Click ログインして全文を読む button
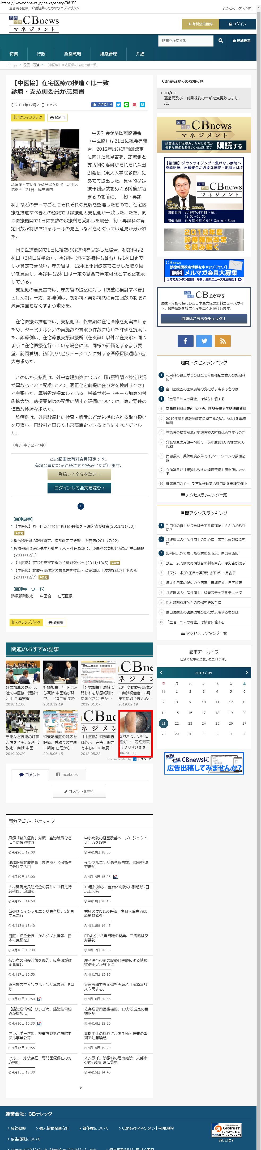Screen dimensions: 261x1150 pos(79,488)
